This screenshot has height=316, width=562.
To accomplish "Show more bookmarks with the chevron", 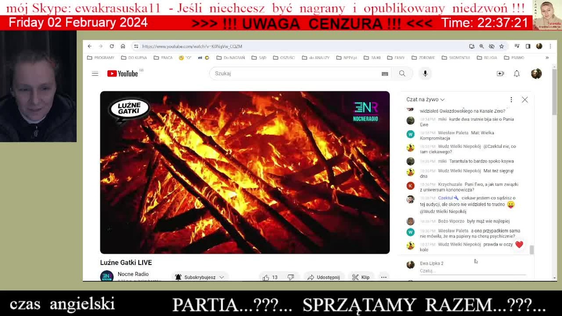I will click(x=547, y=57).
